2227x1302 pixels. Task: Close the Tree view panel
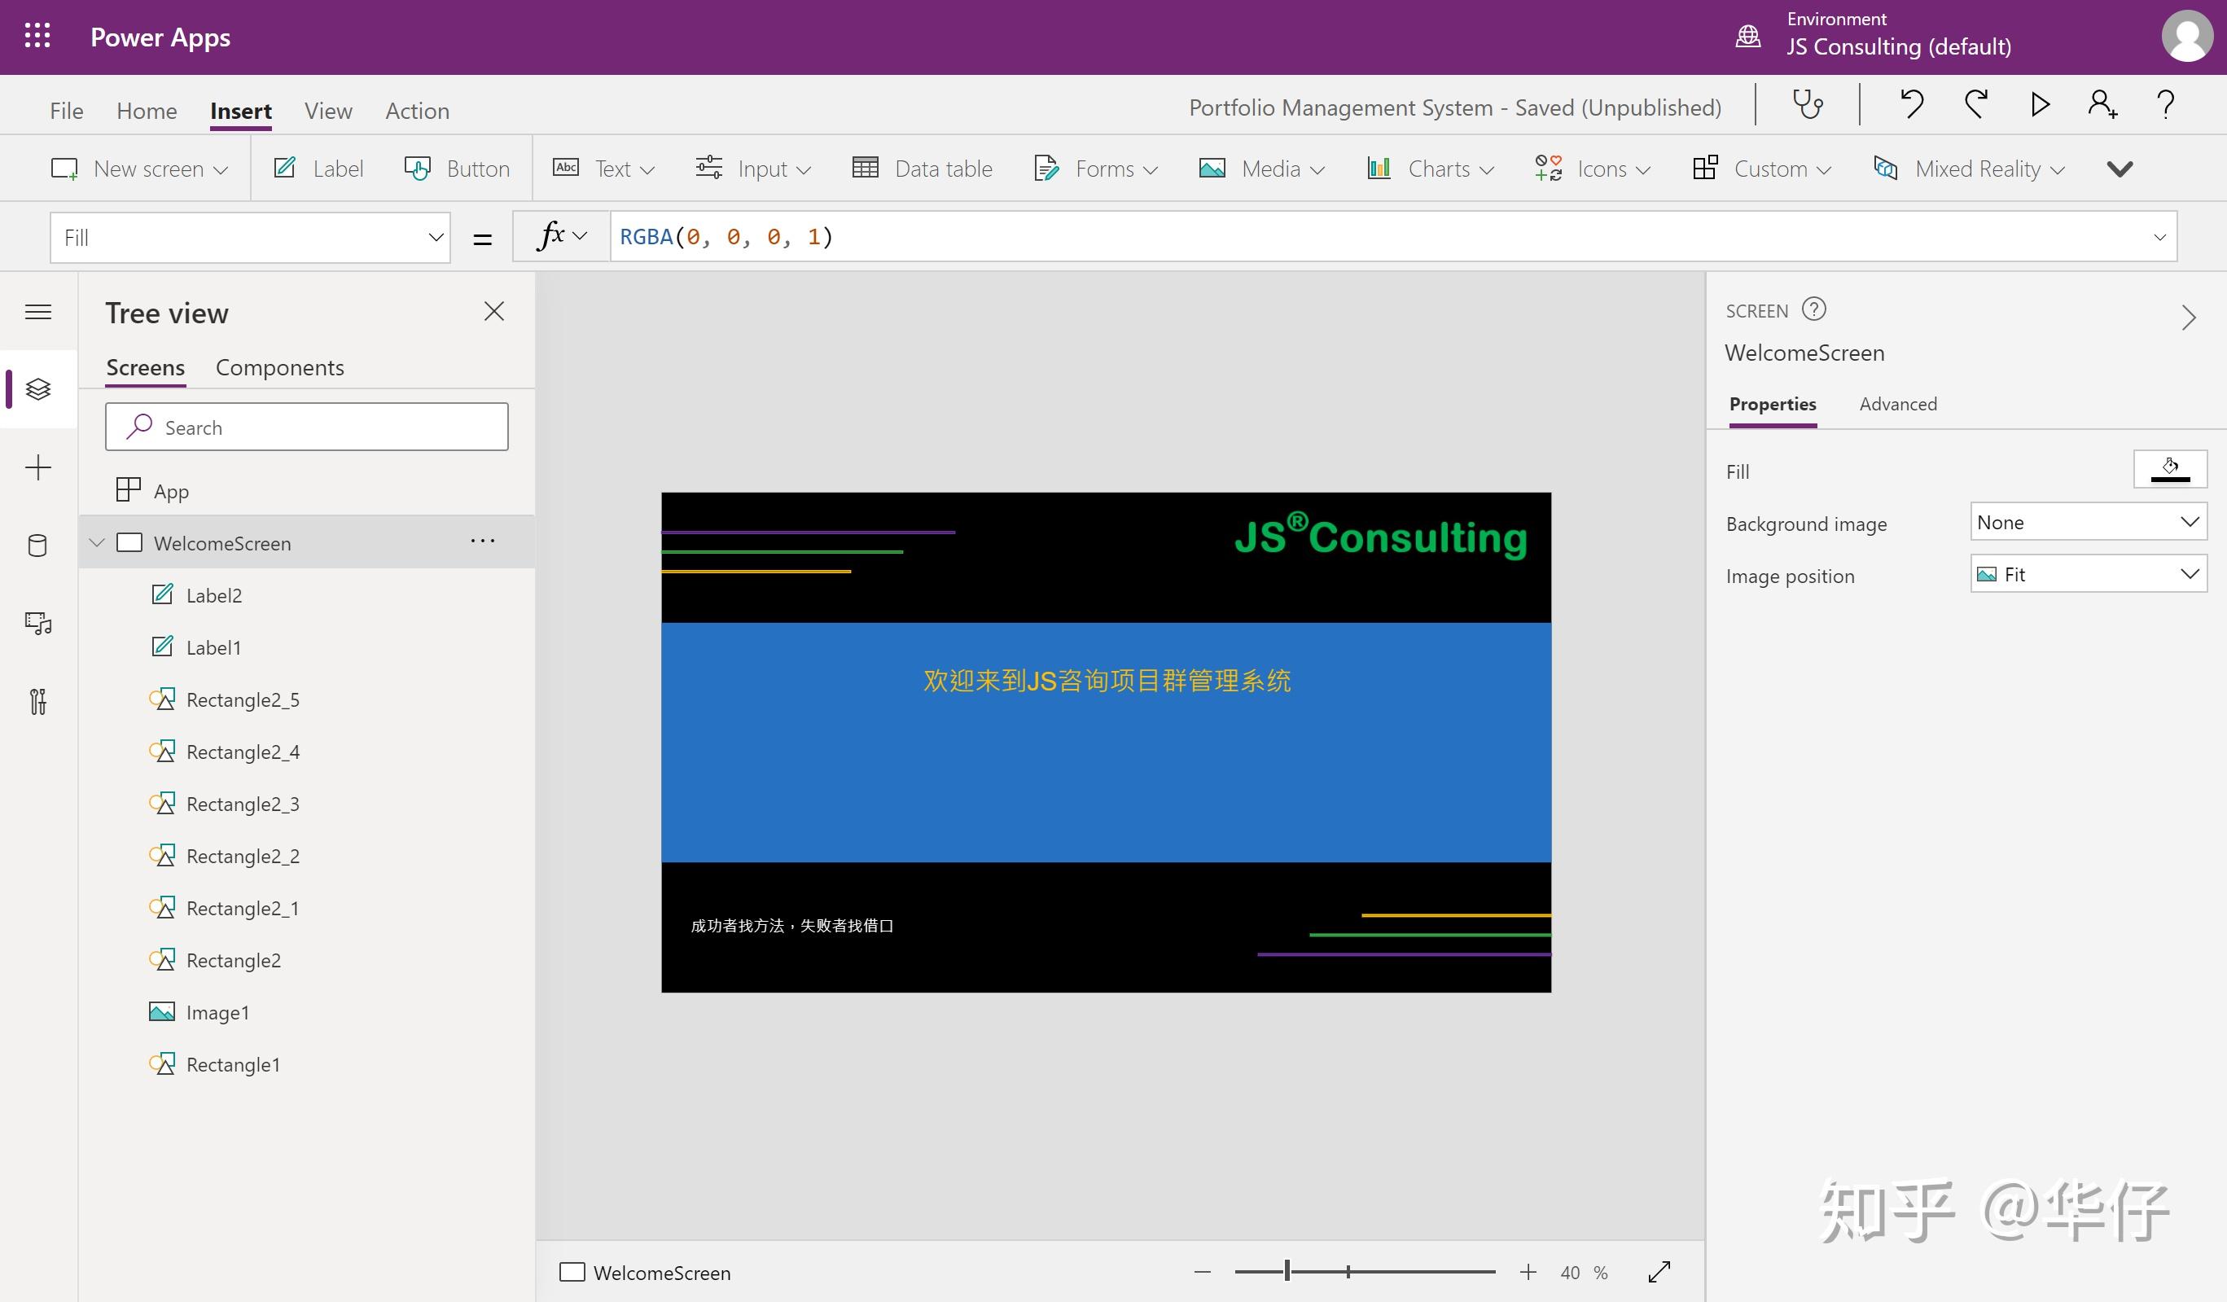pyautogui.click(x=494, y=311)
